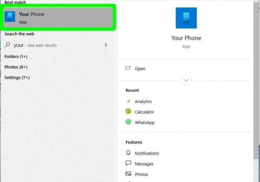260x182 pixels.
Task: Click the 'Search the web' heading
Action: pyautogui.click(x=19, y=34)
